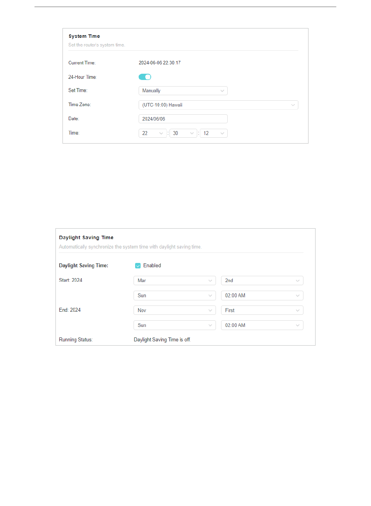Open the Start time dropdown below 2nd

262,296
